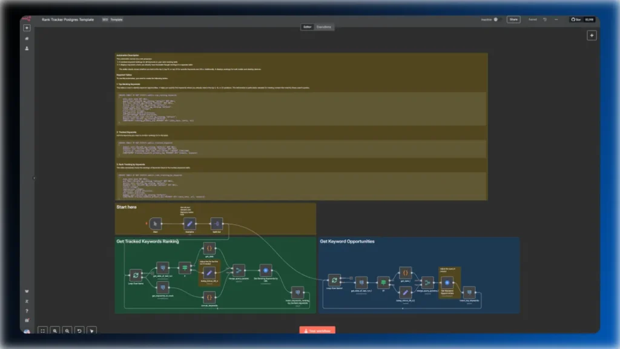Click the Automation Description sticky note
Viewport: 620px width, 349px height.
coord(302,127)
